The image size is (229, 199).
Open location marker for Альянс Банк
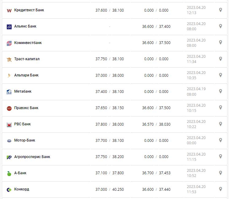(x=220, y=26)
